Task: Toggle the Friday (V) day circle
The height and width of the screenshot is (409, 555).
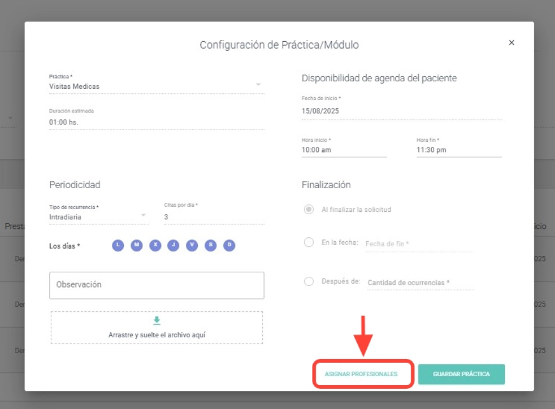Action: point(192,245)
